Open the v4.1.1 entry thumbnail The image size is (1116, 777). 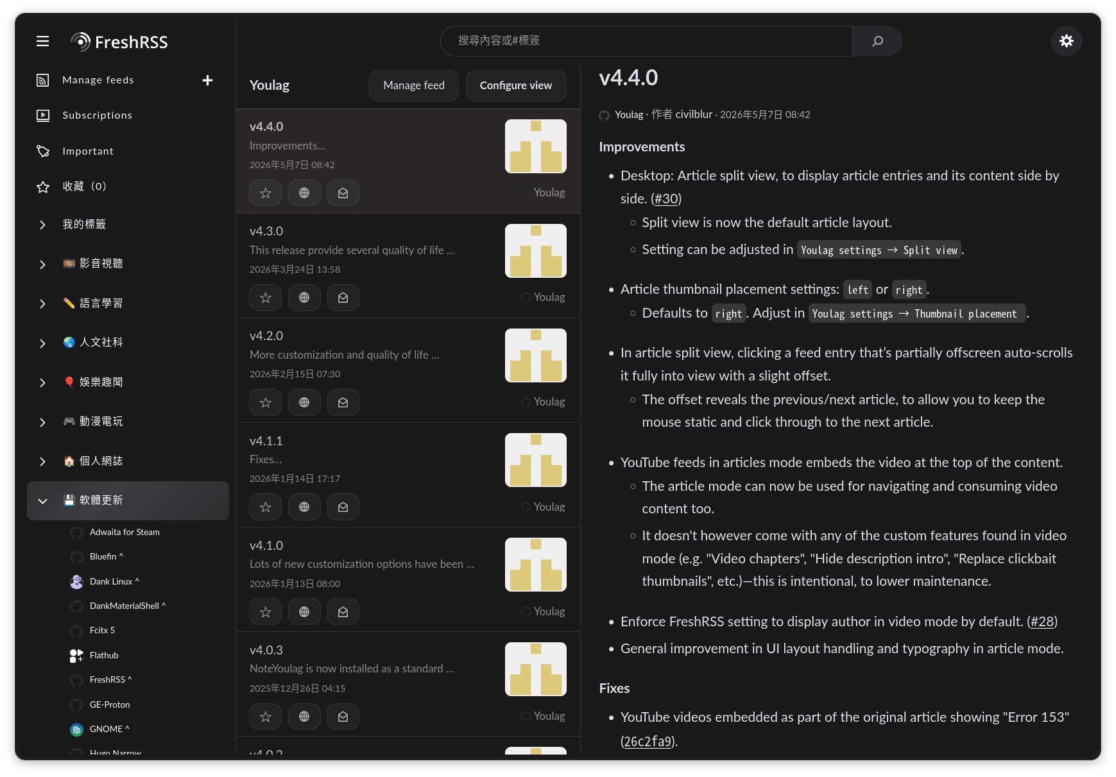(536, 460)
